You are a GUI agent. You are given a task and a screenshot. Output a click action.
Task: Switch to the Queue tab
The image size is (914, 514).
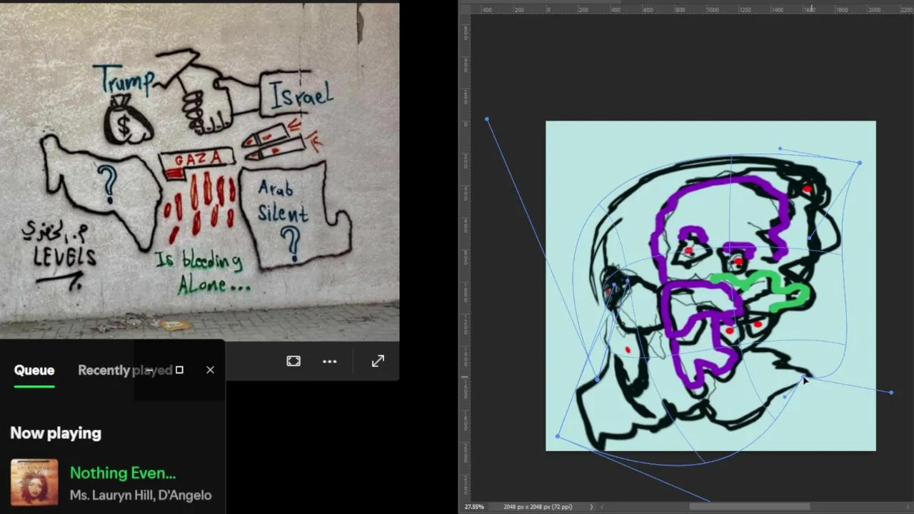pos(34,370)
